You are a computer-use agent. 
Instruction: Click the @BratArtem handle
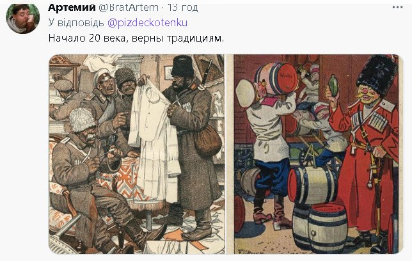point(129,8)
